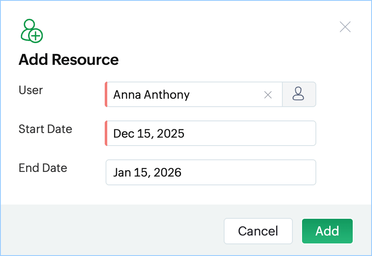
Task: Click the End Date label
Action: [43, 168]
